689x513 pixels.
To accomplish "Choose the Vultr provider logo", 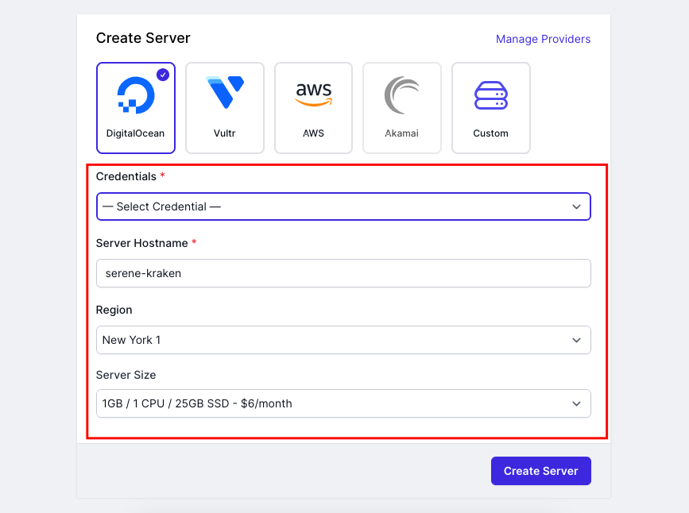I will coord(225,92).
